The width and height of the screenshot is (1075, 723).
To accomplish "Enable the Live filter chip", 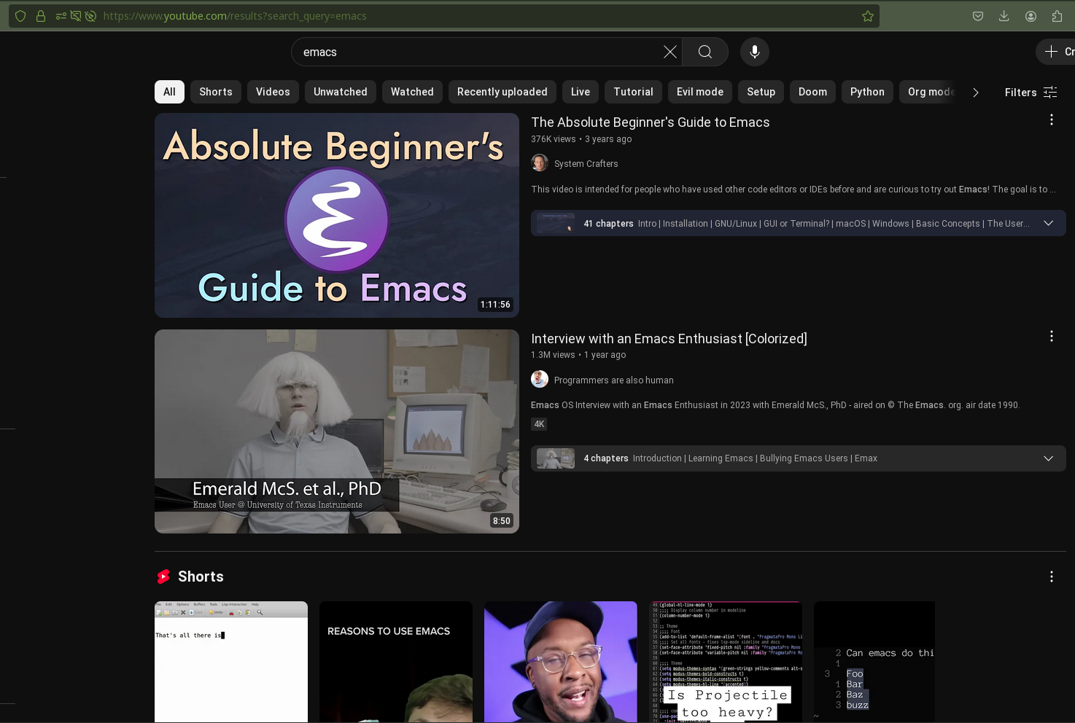I will click(580, 92).
